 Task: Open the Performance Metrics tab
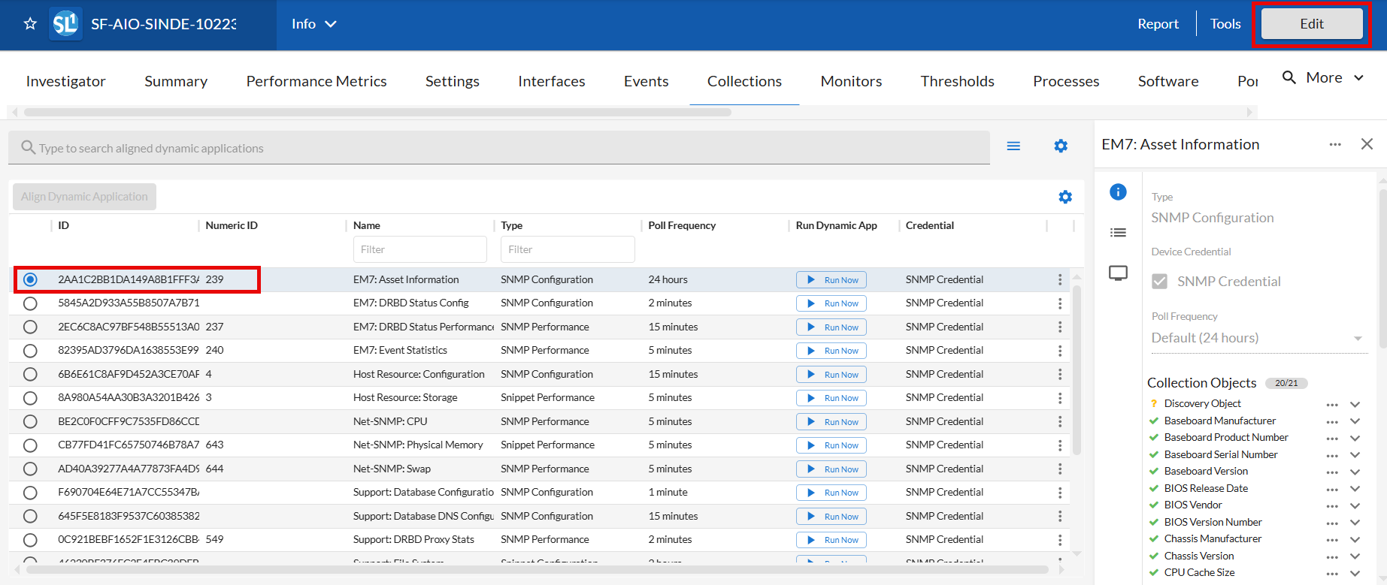tap(316, 81)
